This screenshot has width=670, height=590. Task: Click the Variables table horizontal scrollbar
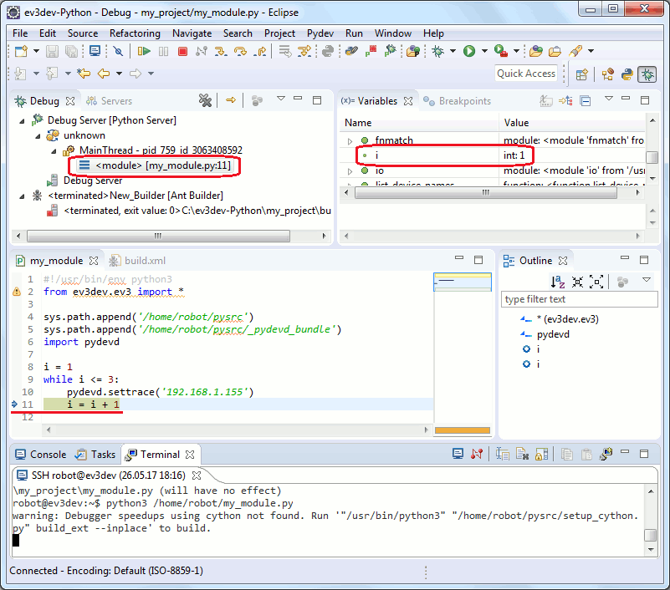point(486,192)
